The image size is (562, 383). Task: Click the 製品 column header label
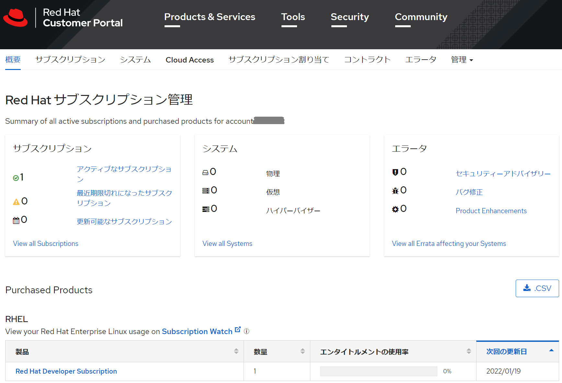[22, 352]
